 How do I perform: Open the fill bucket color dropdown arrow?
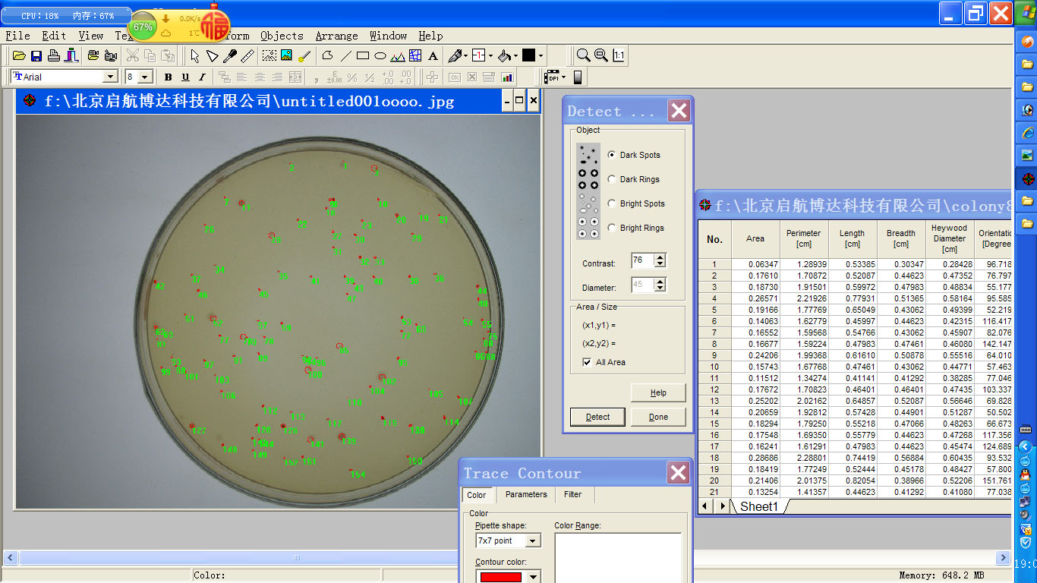click(515, 55)
